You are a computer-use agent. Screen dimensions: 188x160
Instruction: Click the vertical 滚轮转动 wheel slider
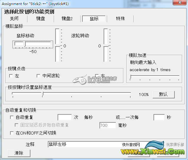click(106, 45)
